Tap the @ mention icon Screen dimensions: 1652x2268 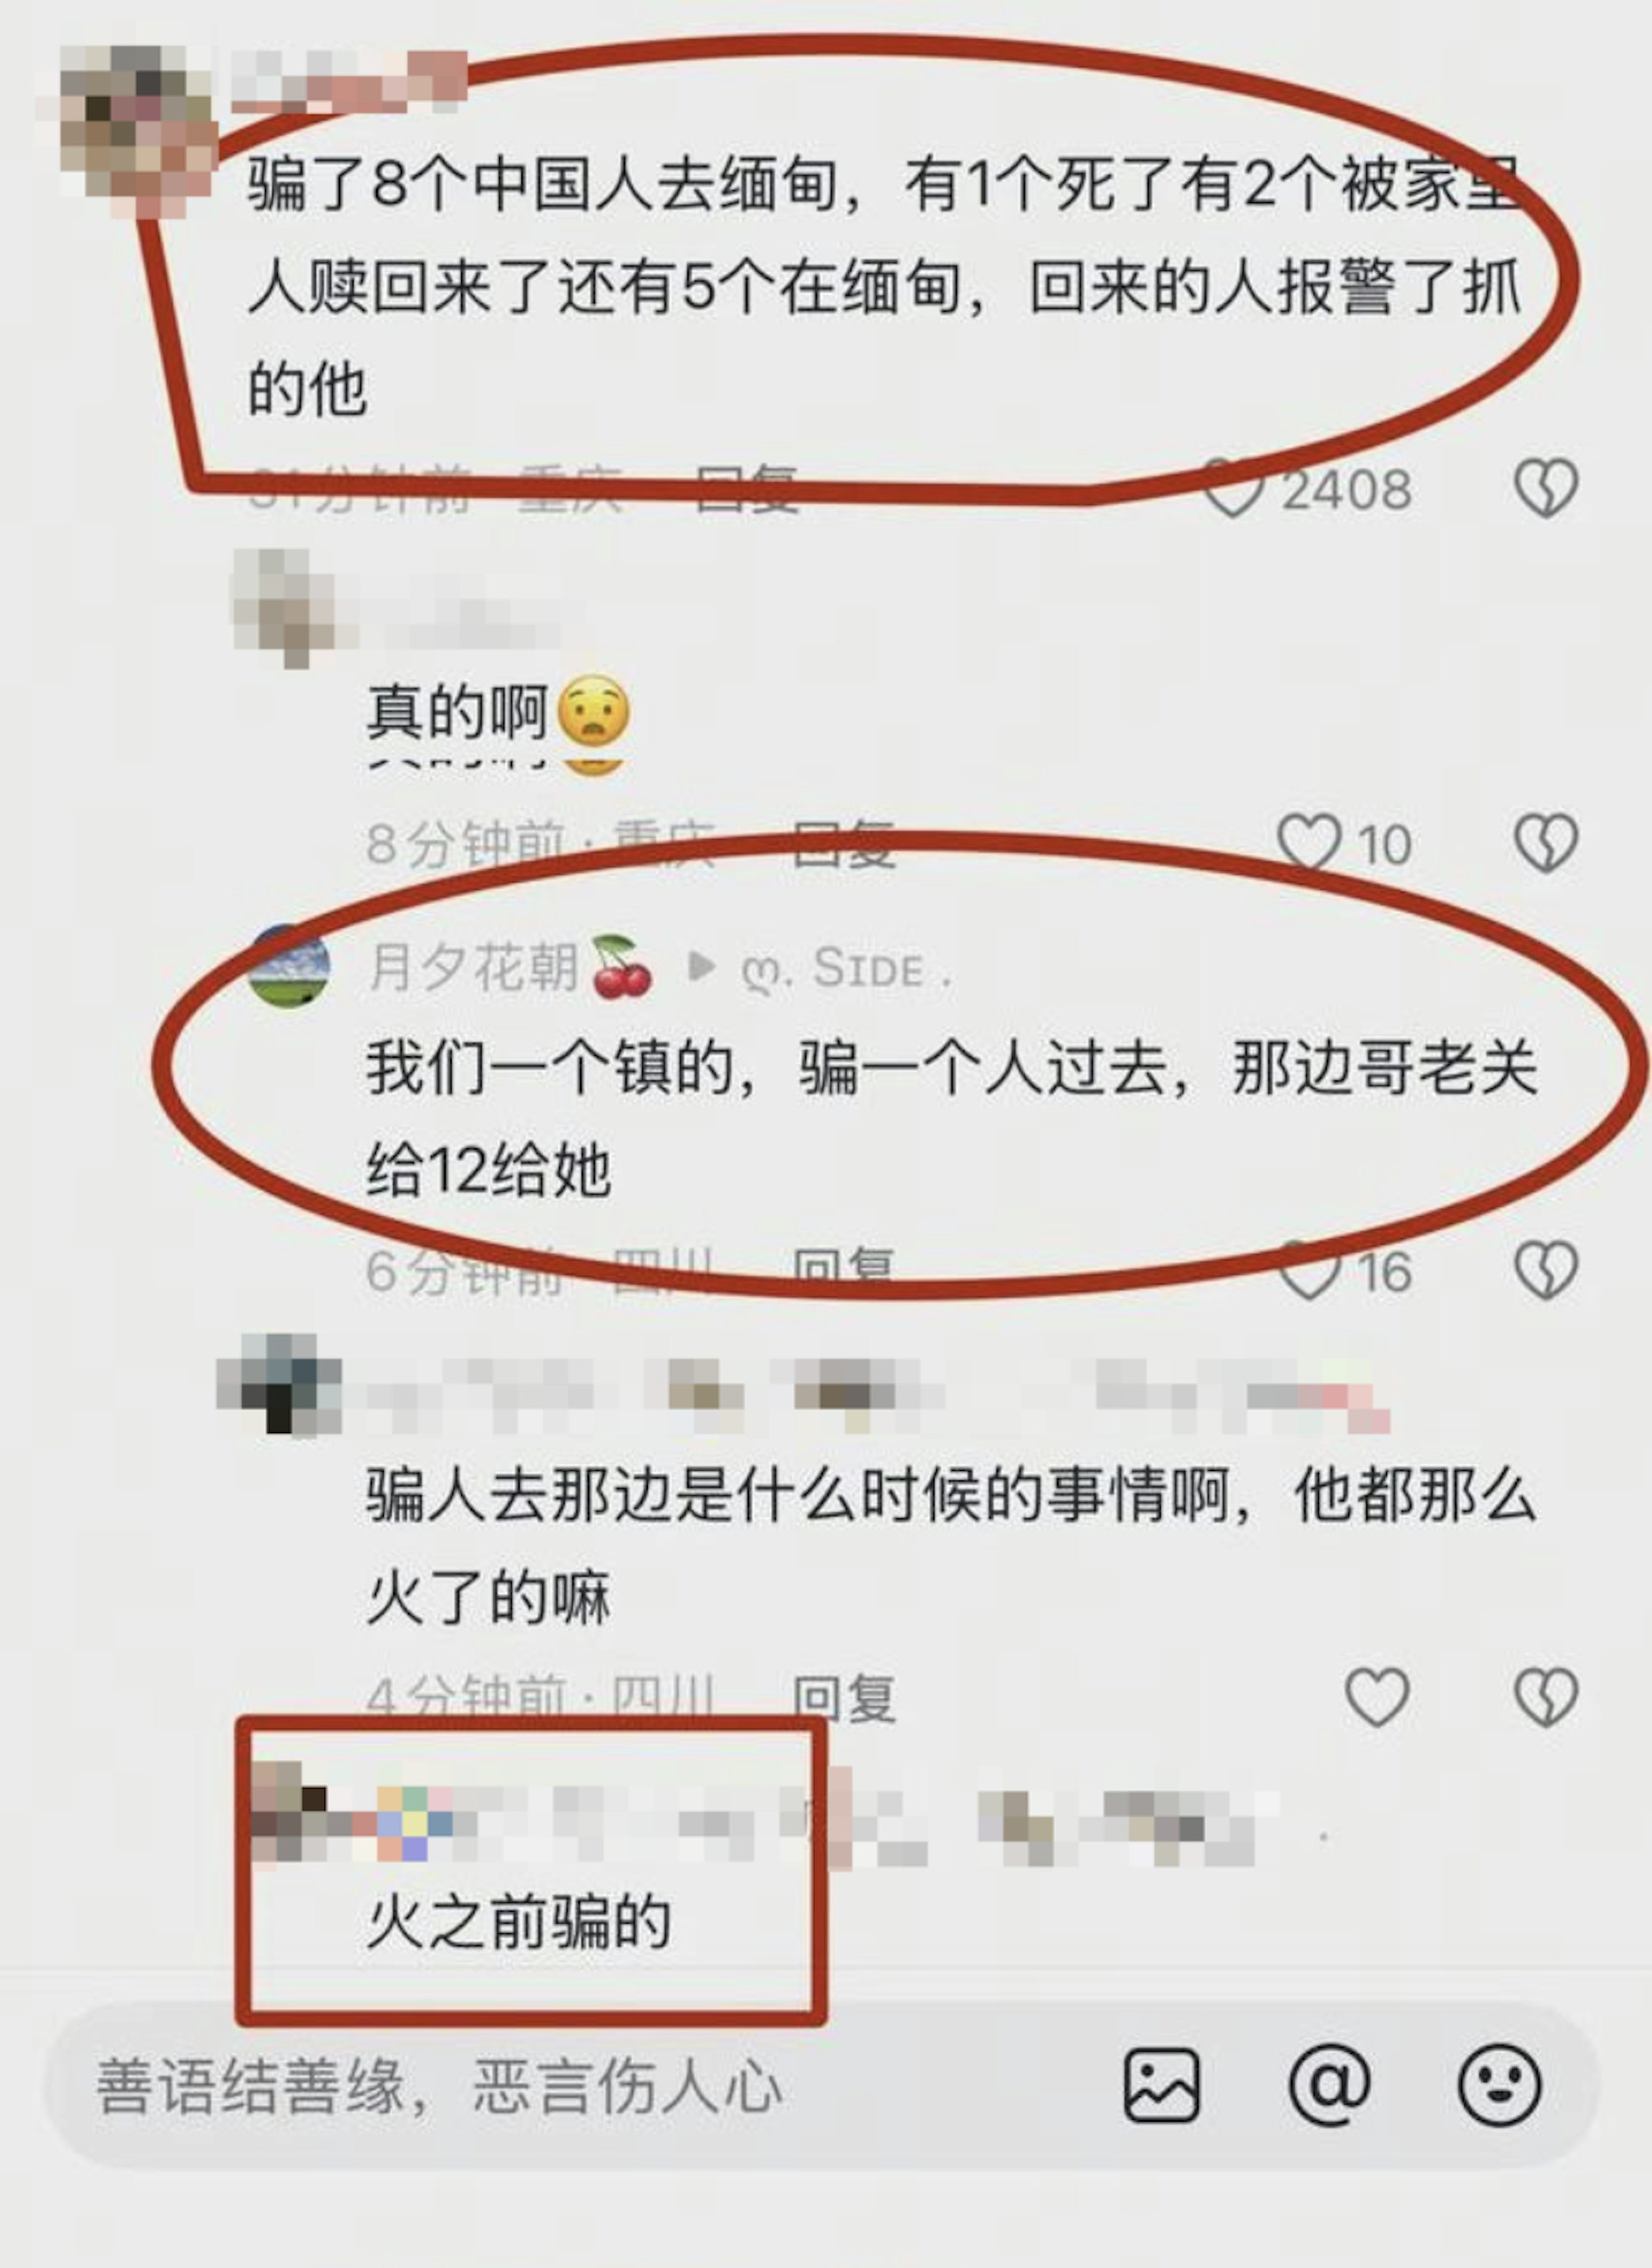[1329, 2085]
